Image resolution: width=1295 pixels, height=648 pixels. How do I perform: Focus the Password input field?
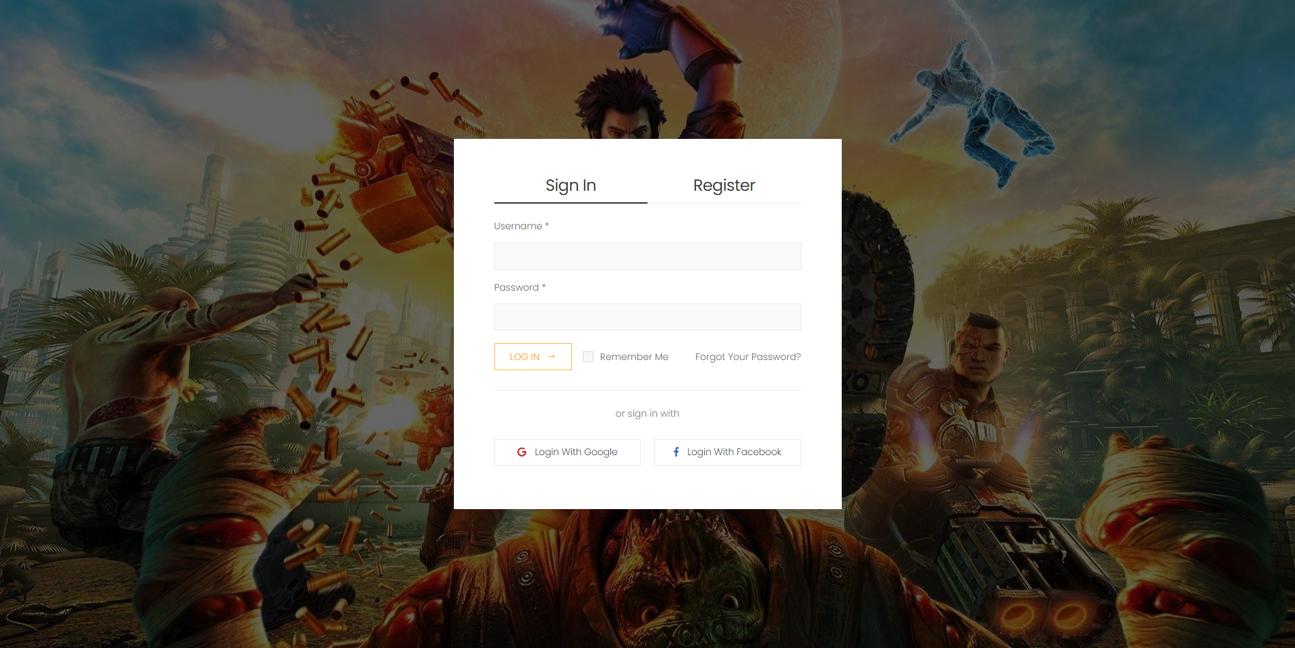point(647,317)
